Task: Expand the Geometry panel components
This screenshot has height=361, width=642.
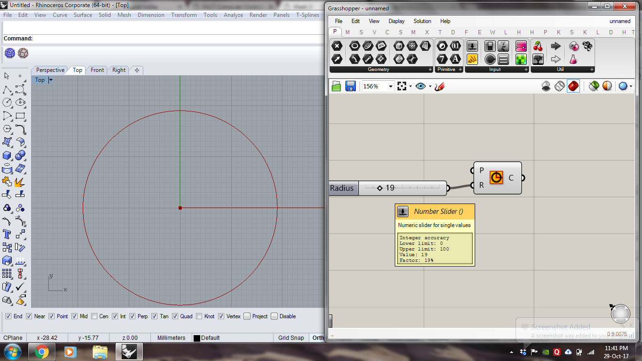Action: coord(430,70)
